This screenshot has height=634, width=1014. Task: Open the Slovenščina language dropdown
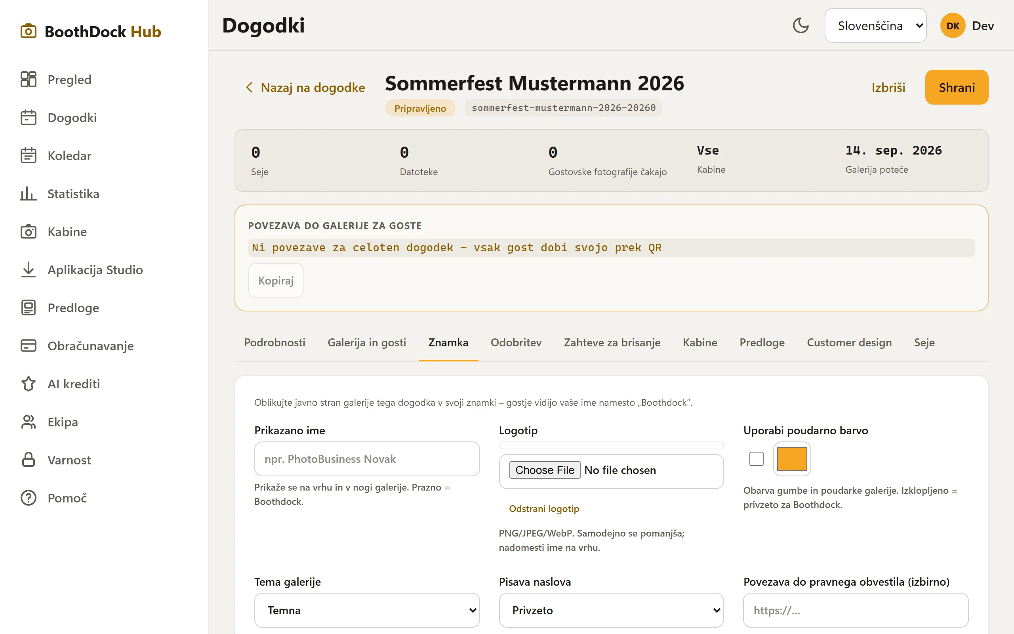pyautogui.click(x=875, y=26)
